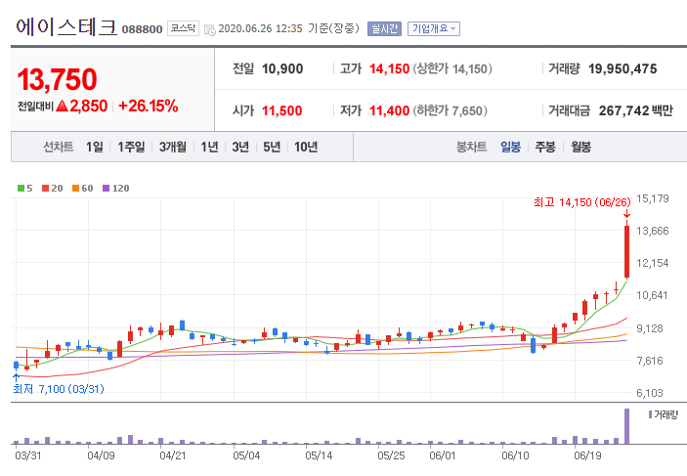This screenshot has width=687, height=476.
Task: Select the 1년 line chart tab
Action: point(209,147)
